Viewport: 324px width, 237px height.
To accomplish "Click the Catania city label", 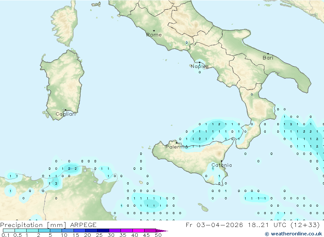I will tap(222, 165).
